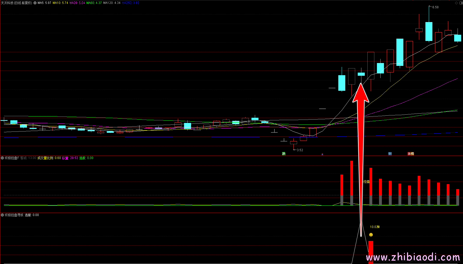Click the tallest red volume-ratio bar
463x264 pixels.
(x=352, y=183)
